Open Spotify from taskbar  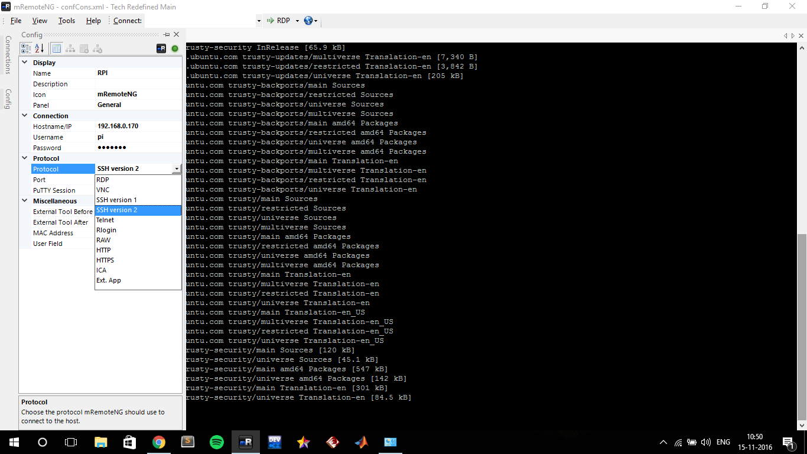[x=217, y=442]
